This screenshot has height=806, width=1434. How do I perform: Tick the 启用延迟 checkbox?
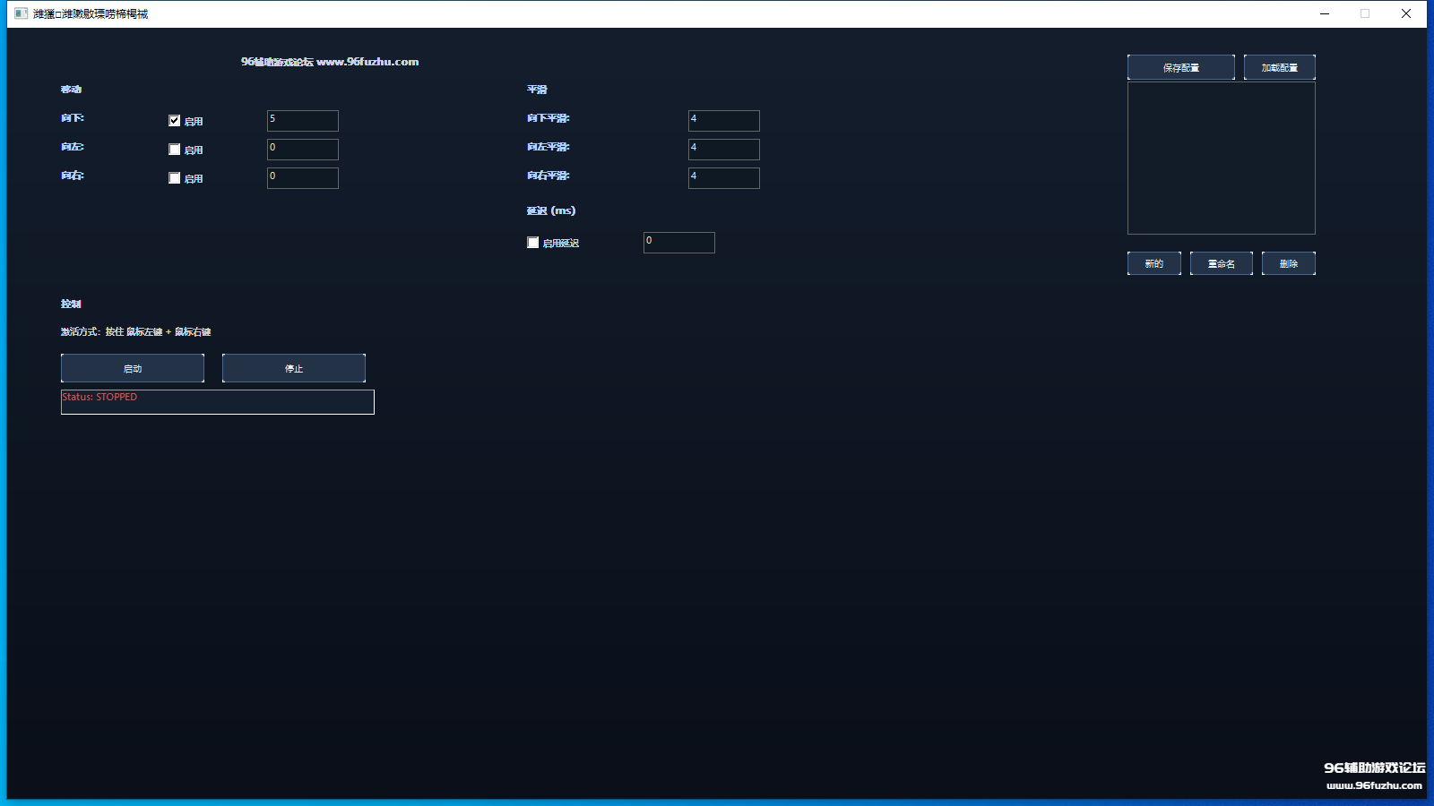pyautogui.click(x=533, y=243)
